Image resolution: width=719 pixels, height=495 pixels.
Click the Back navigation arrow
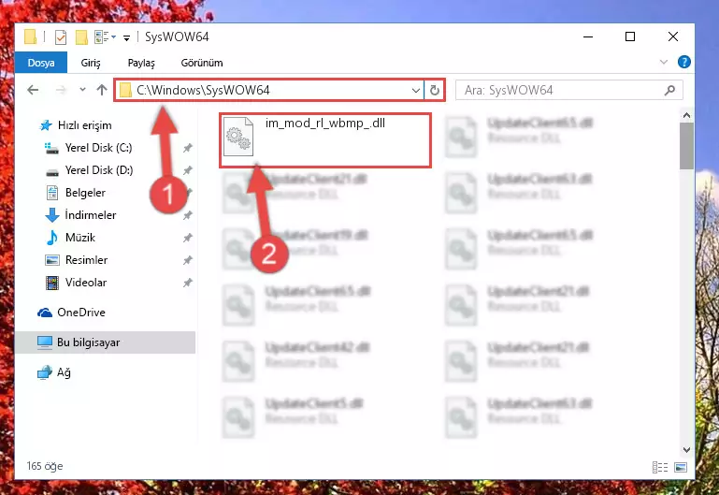point(33,90)
